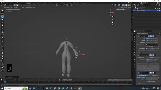
Task: Choose the Edge Slide tool
Action: click(2, 62)
